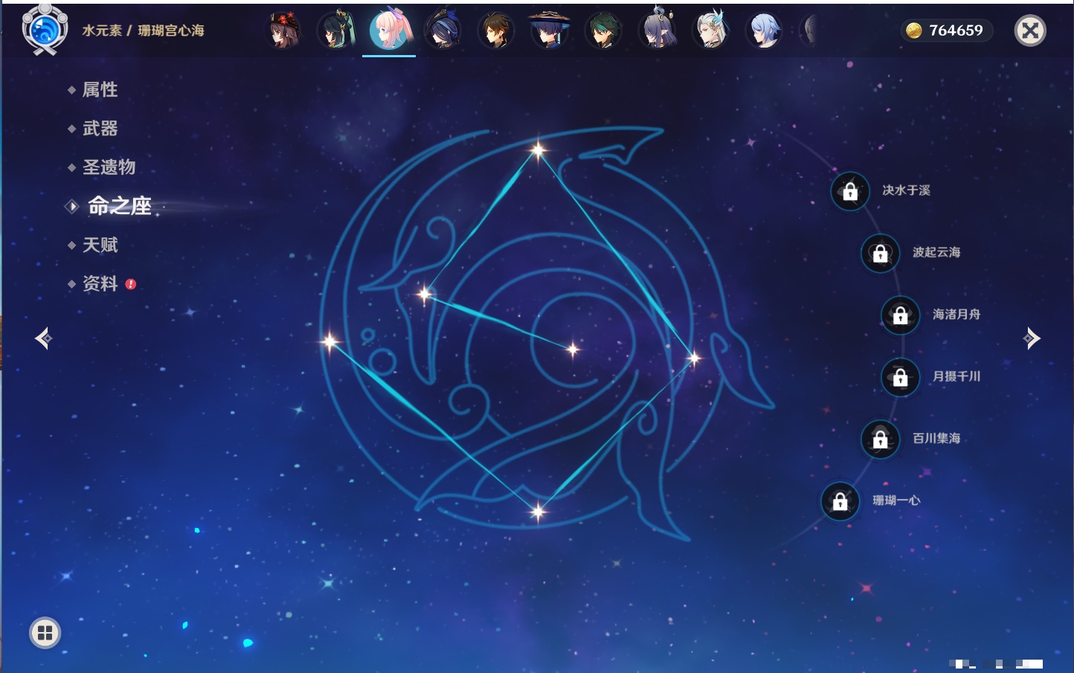Click the locked 月摄千川 constellation icon

click(x=900, y=377)
